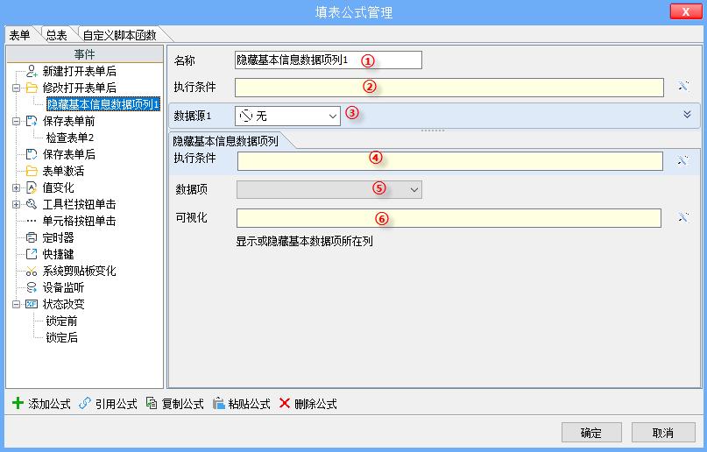Select tree item 系统剪贴板变化
Screen dimensions: 707x452
pyautogui.click(x=80, y=271)
